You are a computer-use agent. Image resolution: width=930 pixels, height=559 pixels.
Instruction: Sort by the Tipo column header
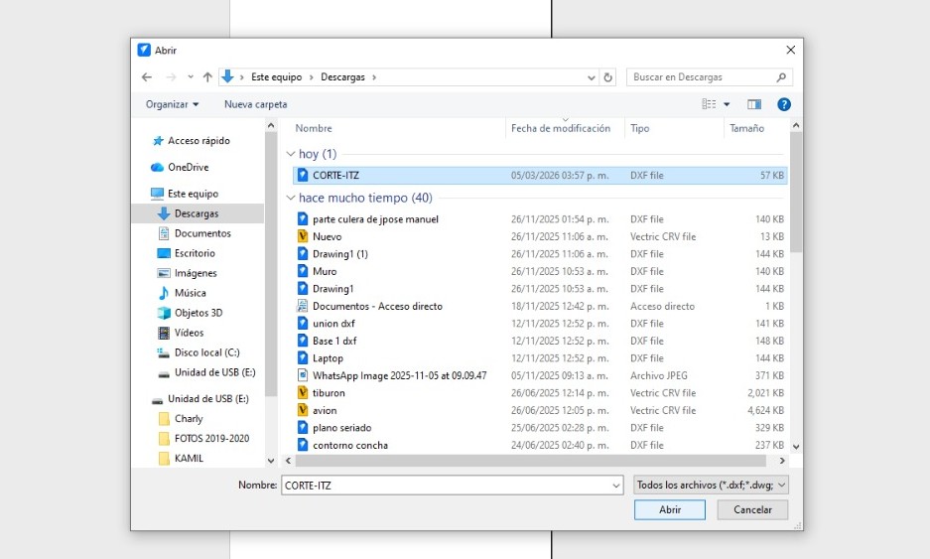click(640, 128)
